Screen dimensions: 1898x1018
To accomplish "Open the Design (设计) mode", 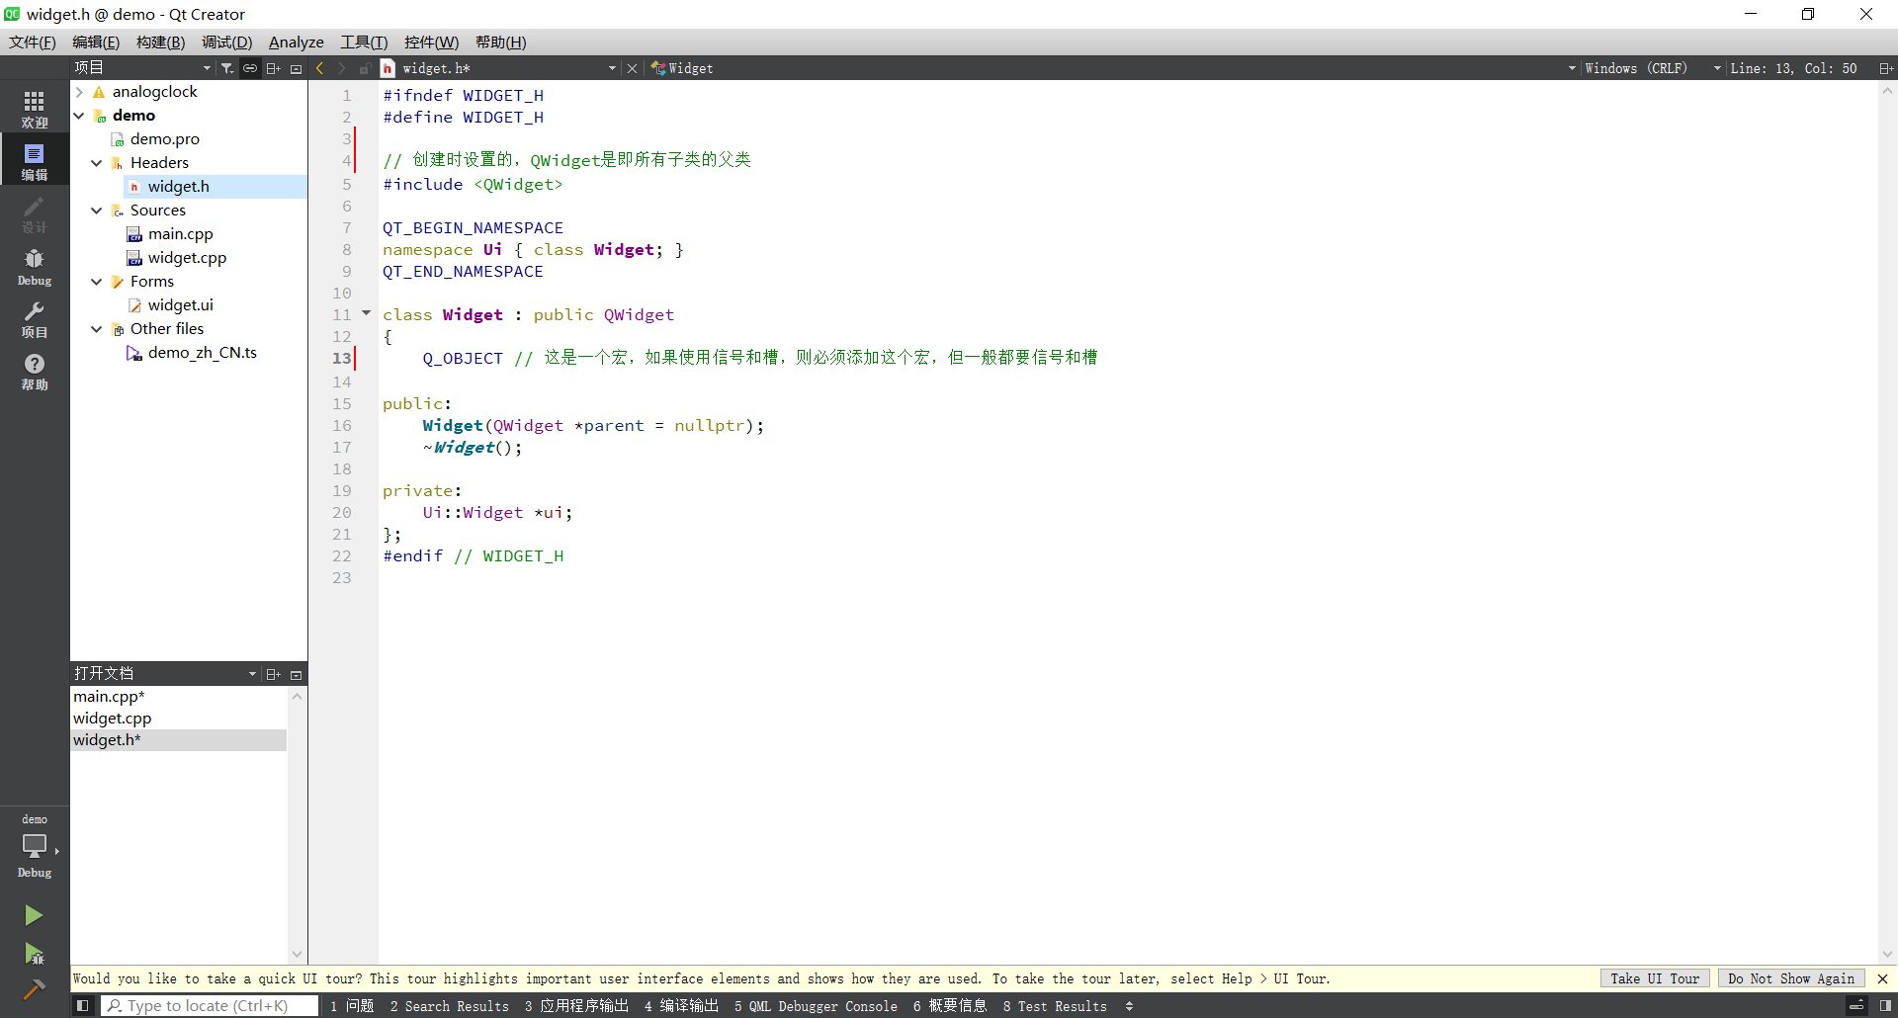I will coord(35,213).
